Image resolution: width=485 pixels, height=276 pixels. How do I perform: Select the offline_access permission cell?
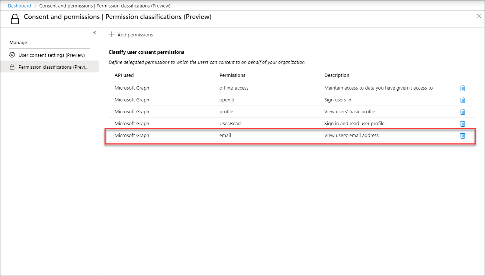coord(234,88)
